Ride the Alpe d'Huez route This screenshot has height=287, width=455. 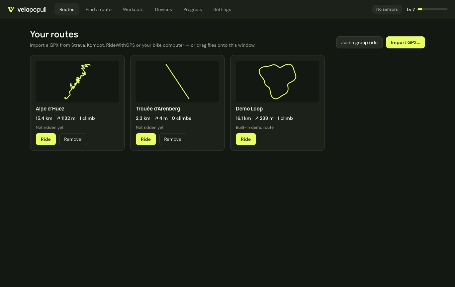pyautogui.click(x=46, y=139)
